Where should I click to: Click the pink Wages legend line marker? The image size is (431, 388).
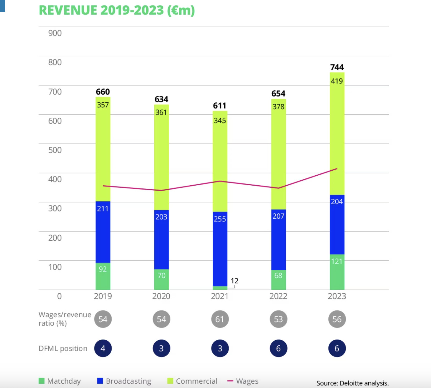tap(230, 381)
